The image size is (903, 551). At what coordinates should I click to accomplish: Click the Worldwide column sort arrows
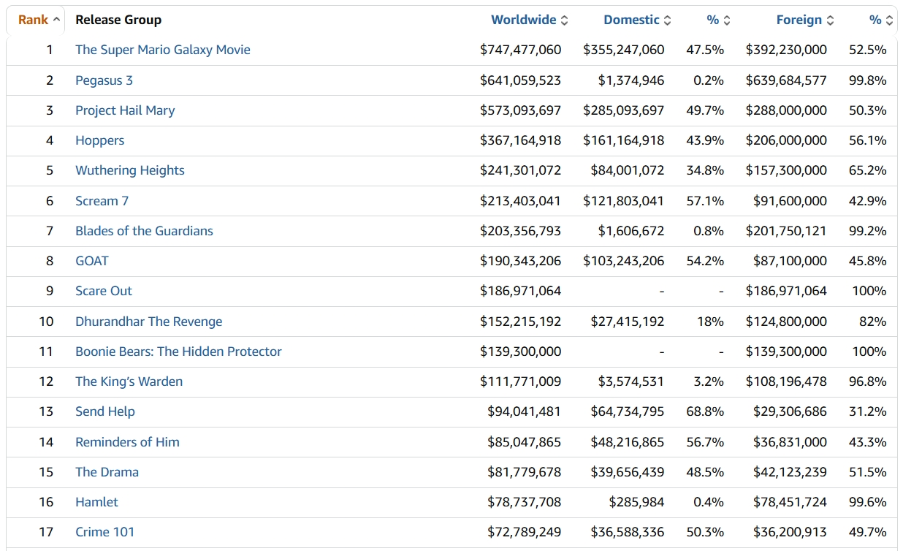565,20
